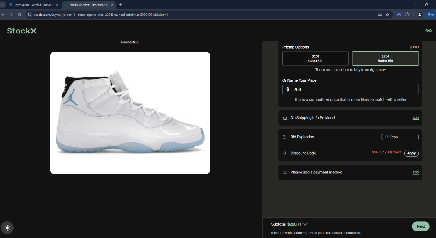Apply the discount code
436x238 pixels.
pyautogui.click(x=411, y=153)
